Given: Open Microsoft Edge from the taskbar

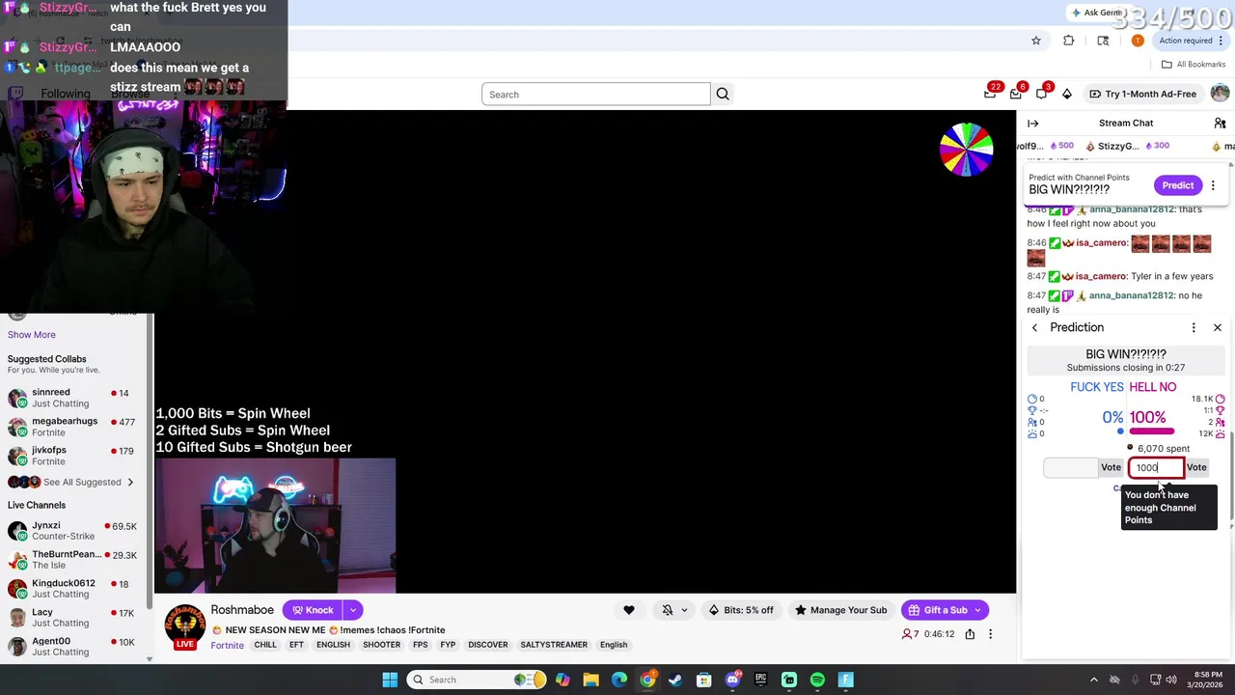Looking at the screenshot, I should 618,680.
